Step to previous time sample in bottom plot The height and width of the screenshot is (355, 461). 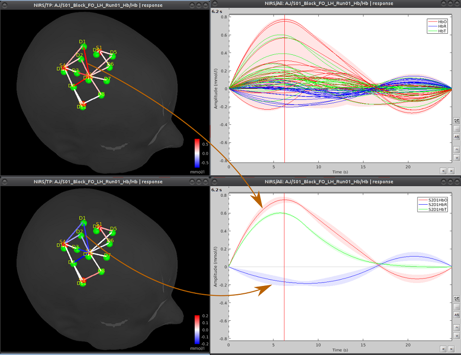point(443,349)
